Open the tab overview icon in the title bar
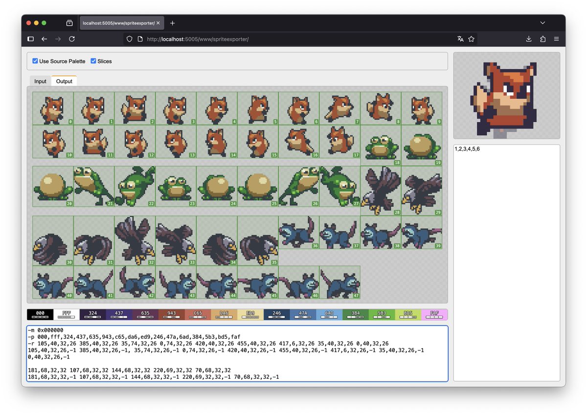Screen dimensions: 587x415 pos(69,23)
